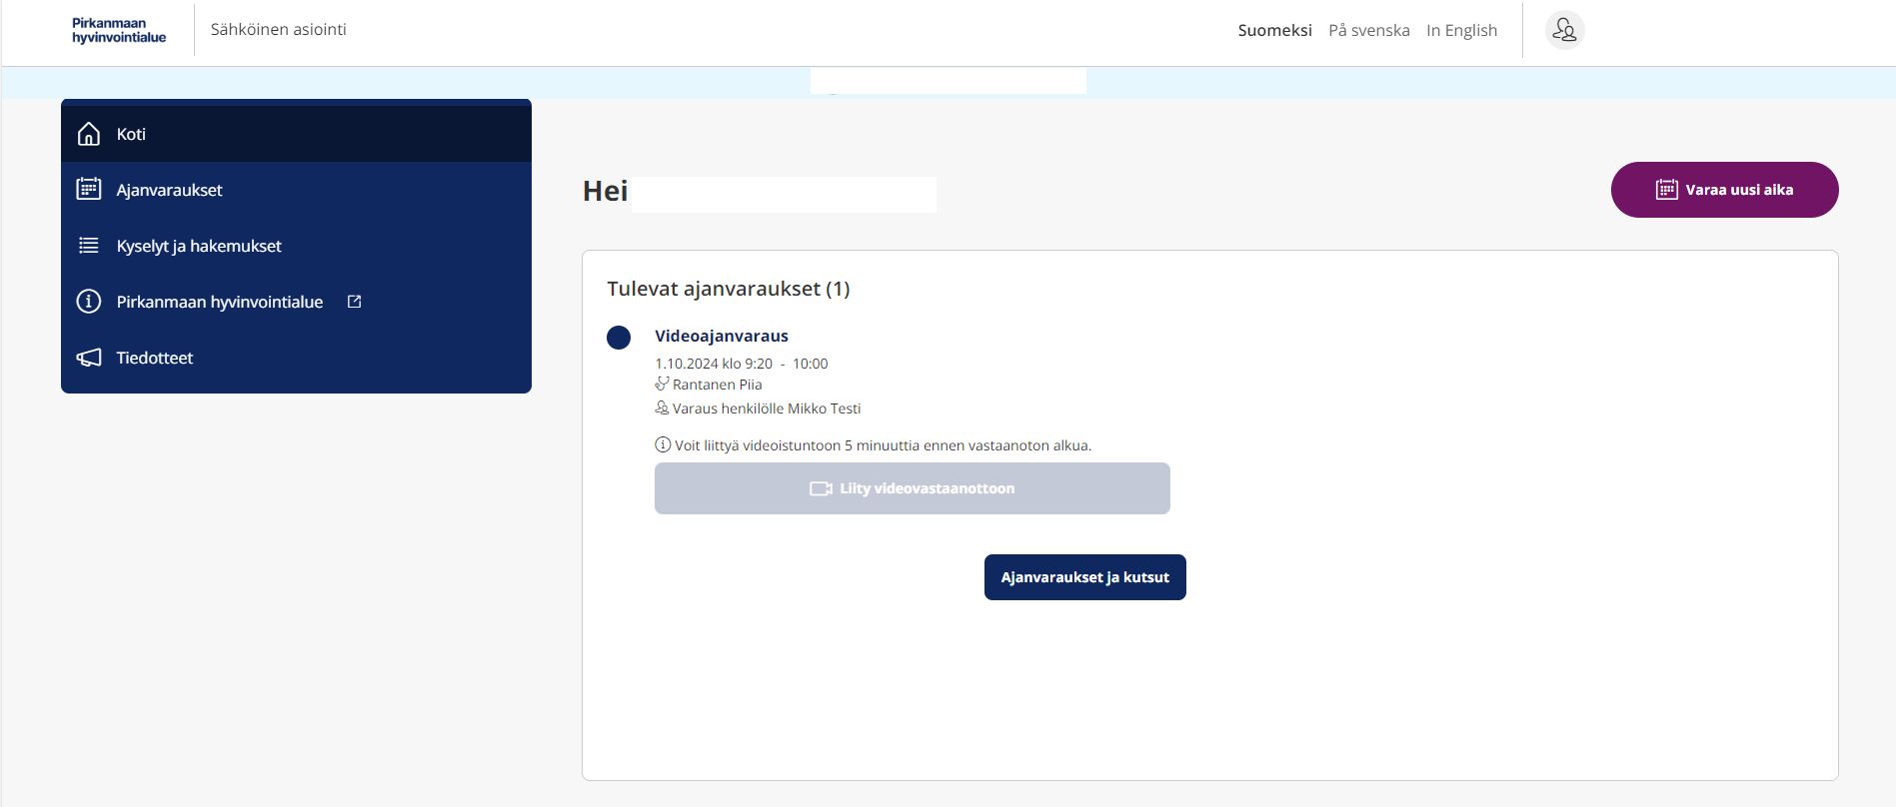
Task: Click the list icon beside Kyselyt ja hakemukset
Action: [89, 246]
